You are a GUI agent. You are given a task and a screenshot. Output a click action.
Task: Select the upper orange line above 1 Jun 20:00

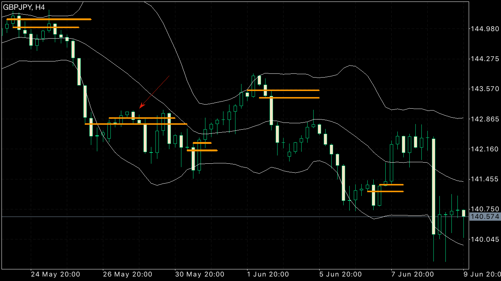(x=283, y=90)
